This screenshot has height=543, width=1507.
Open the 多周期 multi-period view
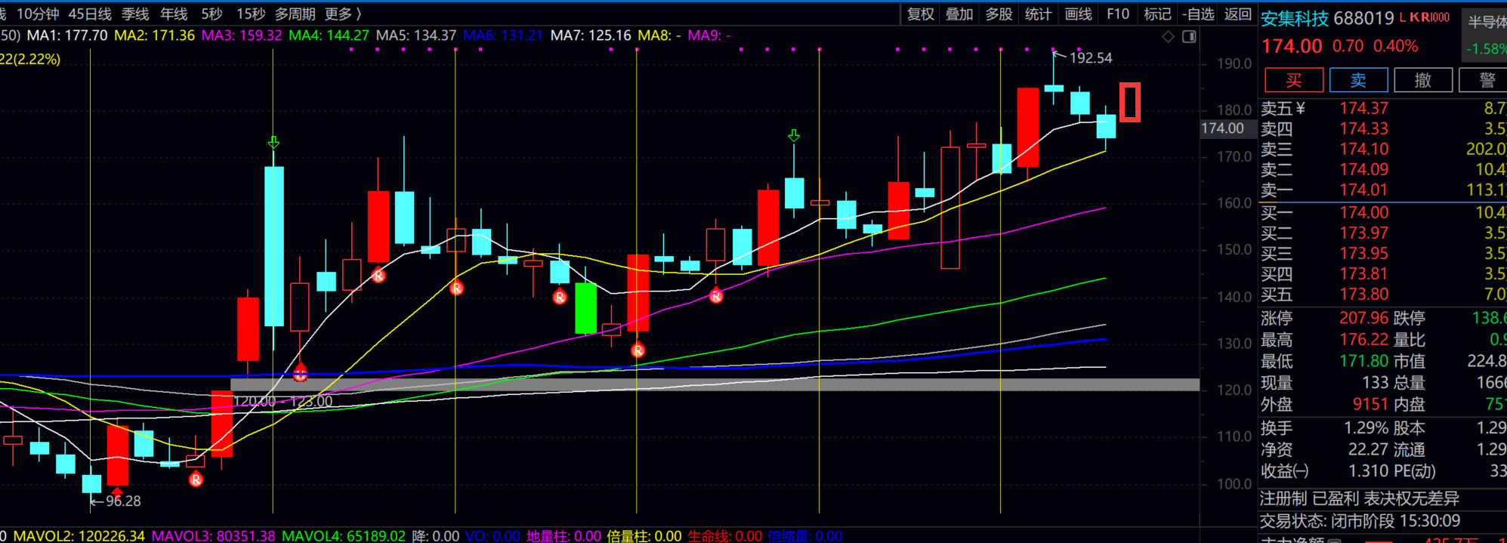coord(295,14)
